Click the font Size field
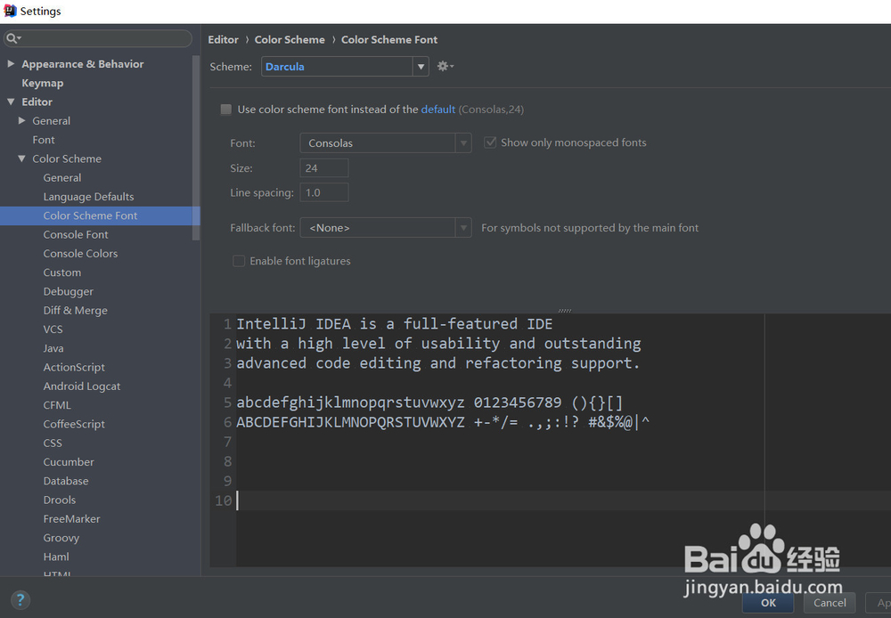 324,168
